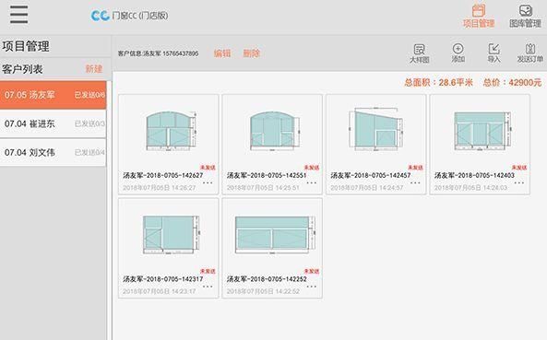Click the 已发送0/6 status text
The height and width of the screenshot is (340, 547).
click(89, 95)
